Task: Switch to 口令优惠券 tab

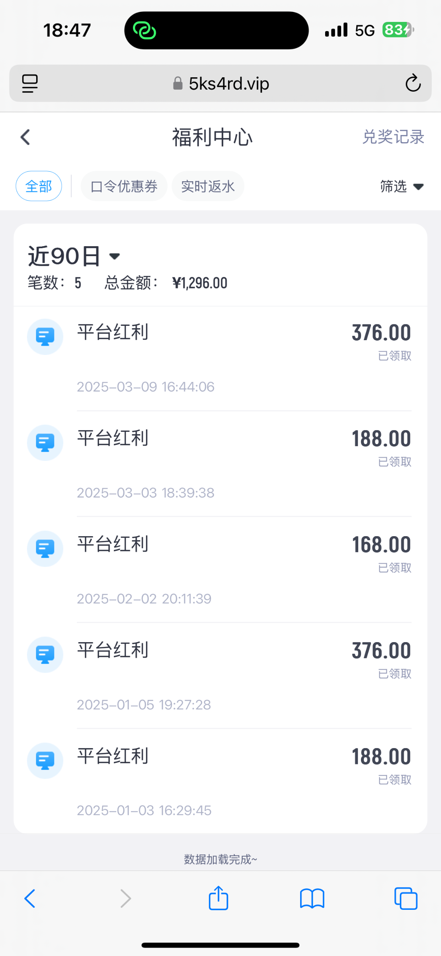Action: coord(124,186)
